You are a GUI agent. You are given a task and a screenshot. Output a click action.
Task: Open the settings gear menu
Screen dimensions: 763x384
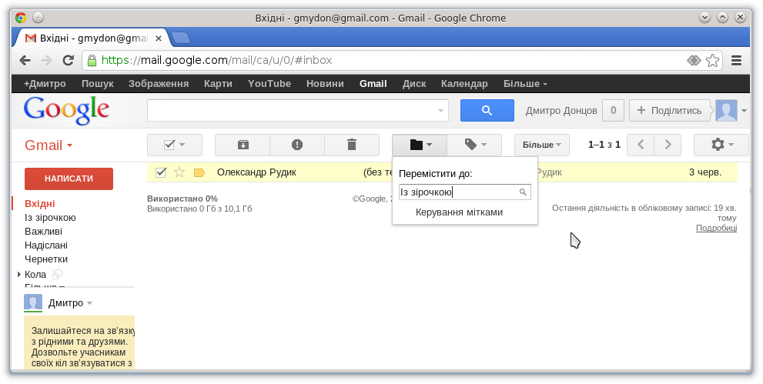tap(721, 145)
